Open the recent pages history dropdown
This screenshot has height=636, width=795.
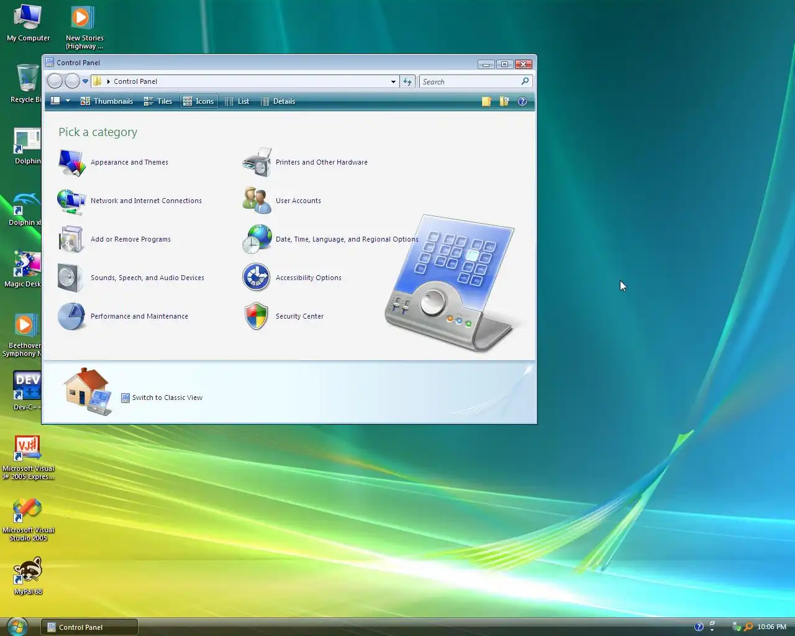coord(86,81)
